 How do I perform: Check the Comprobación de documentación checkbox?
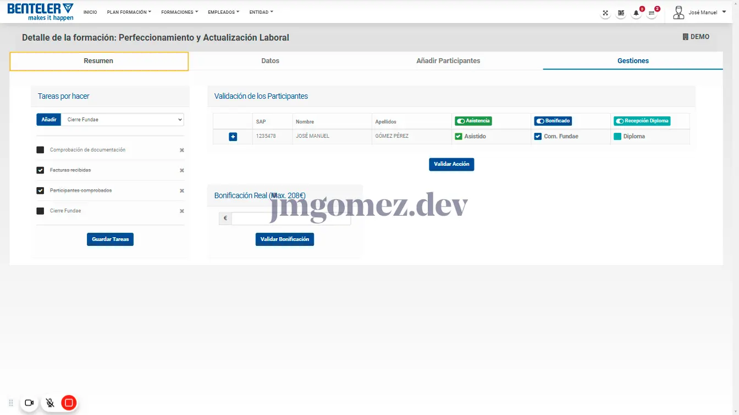coord(40,150)
